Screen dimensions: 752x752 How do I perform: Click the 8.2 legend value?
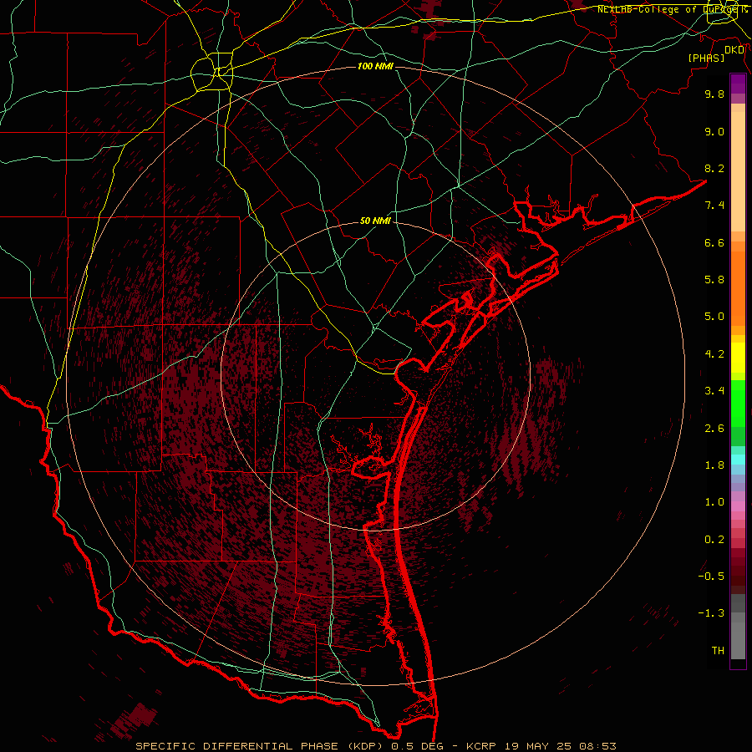[x=714, y=168]
